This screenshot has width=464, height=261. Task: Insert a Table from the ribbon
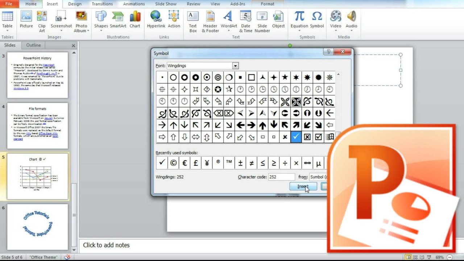point(8,21)
